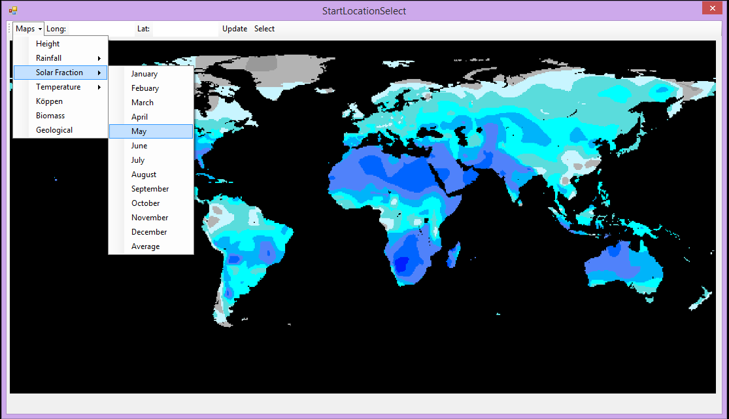Click the toolbar drag grip handle
The width and height of the screenshot is (729, 419).
coord(9,29)
